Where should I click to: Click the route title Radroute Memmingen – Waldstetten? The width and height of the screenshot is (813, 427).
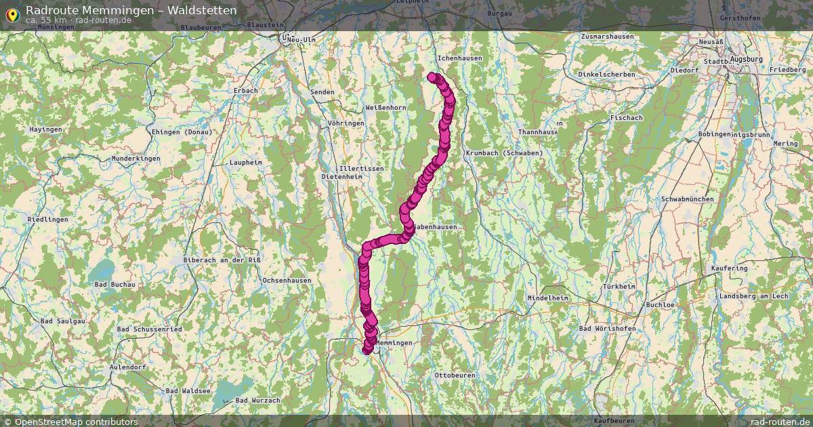131,10
